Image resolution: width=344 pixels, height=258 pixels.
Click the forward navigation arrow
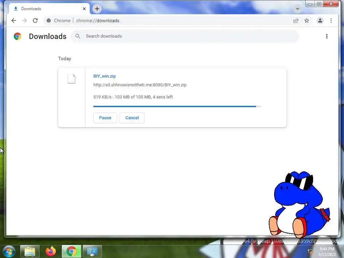coord(25,20)
